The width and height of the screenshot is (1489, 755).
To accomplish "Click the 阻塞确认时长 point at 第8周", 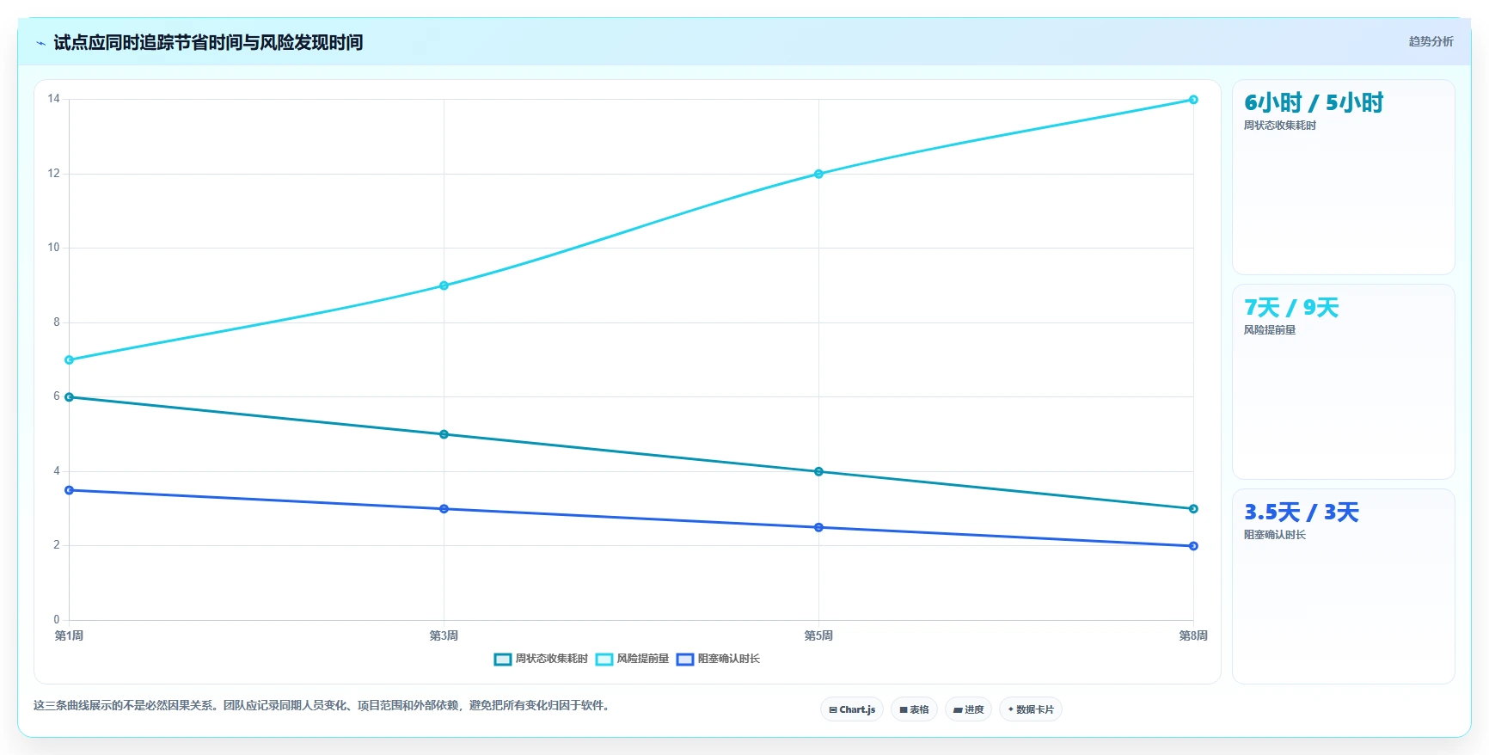I will point(1193,546).
